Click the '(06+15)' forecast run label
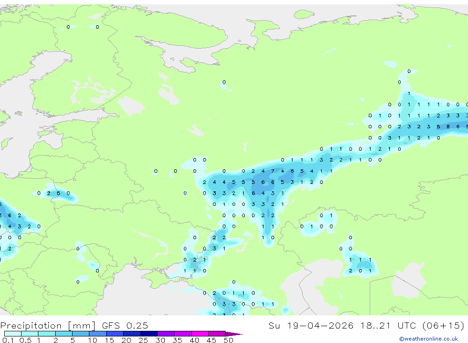Screen dimensions: 468x343 pyautogui.click(x=444, y=325)
